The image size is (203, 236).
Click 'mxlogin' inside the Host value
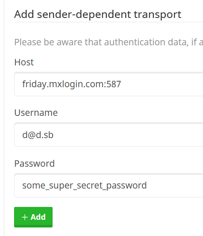click(66, 84)
